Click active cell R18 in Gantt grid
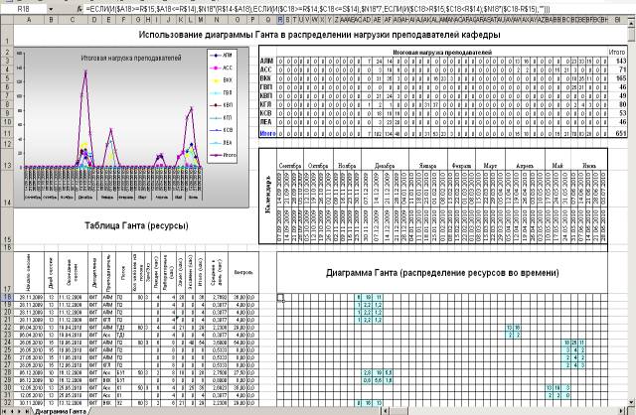 [280, 297]
